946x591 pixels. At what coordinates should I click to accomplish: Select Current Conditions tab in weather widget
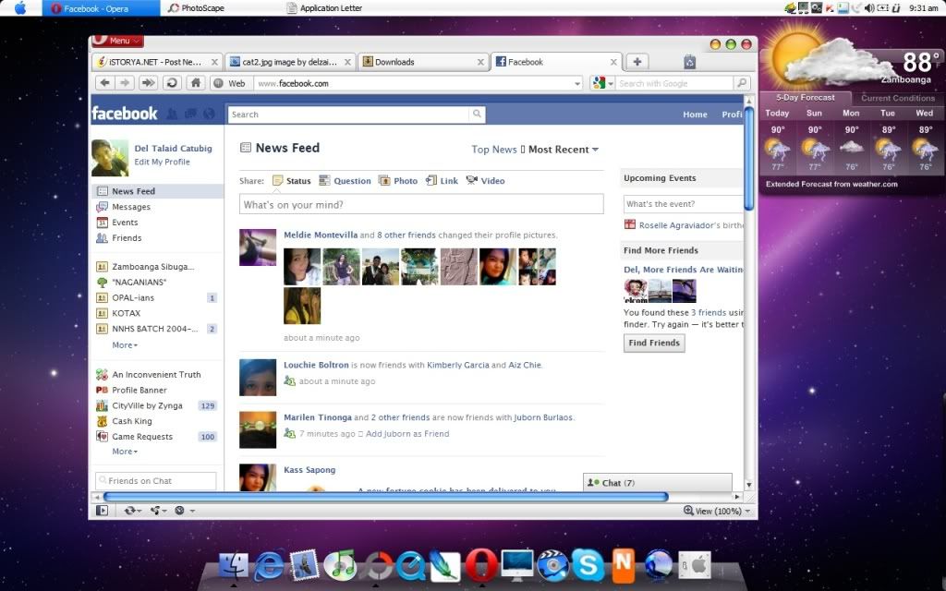tap(898, 98)
